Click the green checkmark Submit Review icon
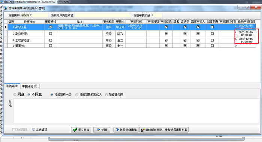Viewport: 262px width, 142px height. coord(75,130)
